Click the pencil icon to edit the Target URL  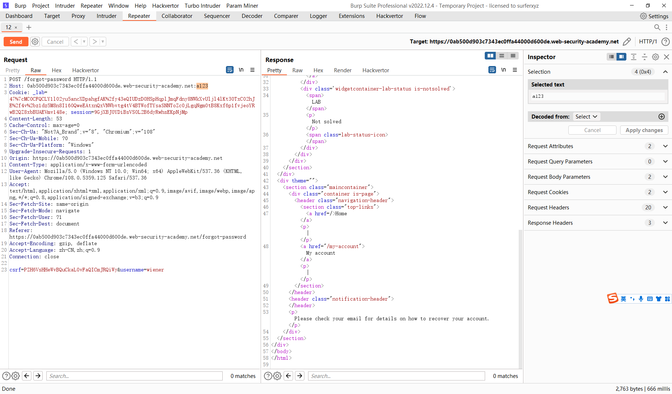click(x=627, y=42)
